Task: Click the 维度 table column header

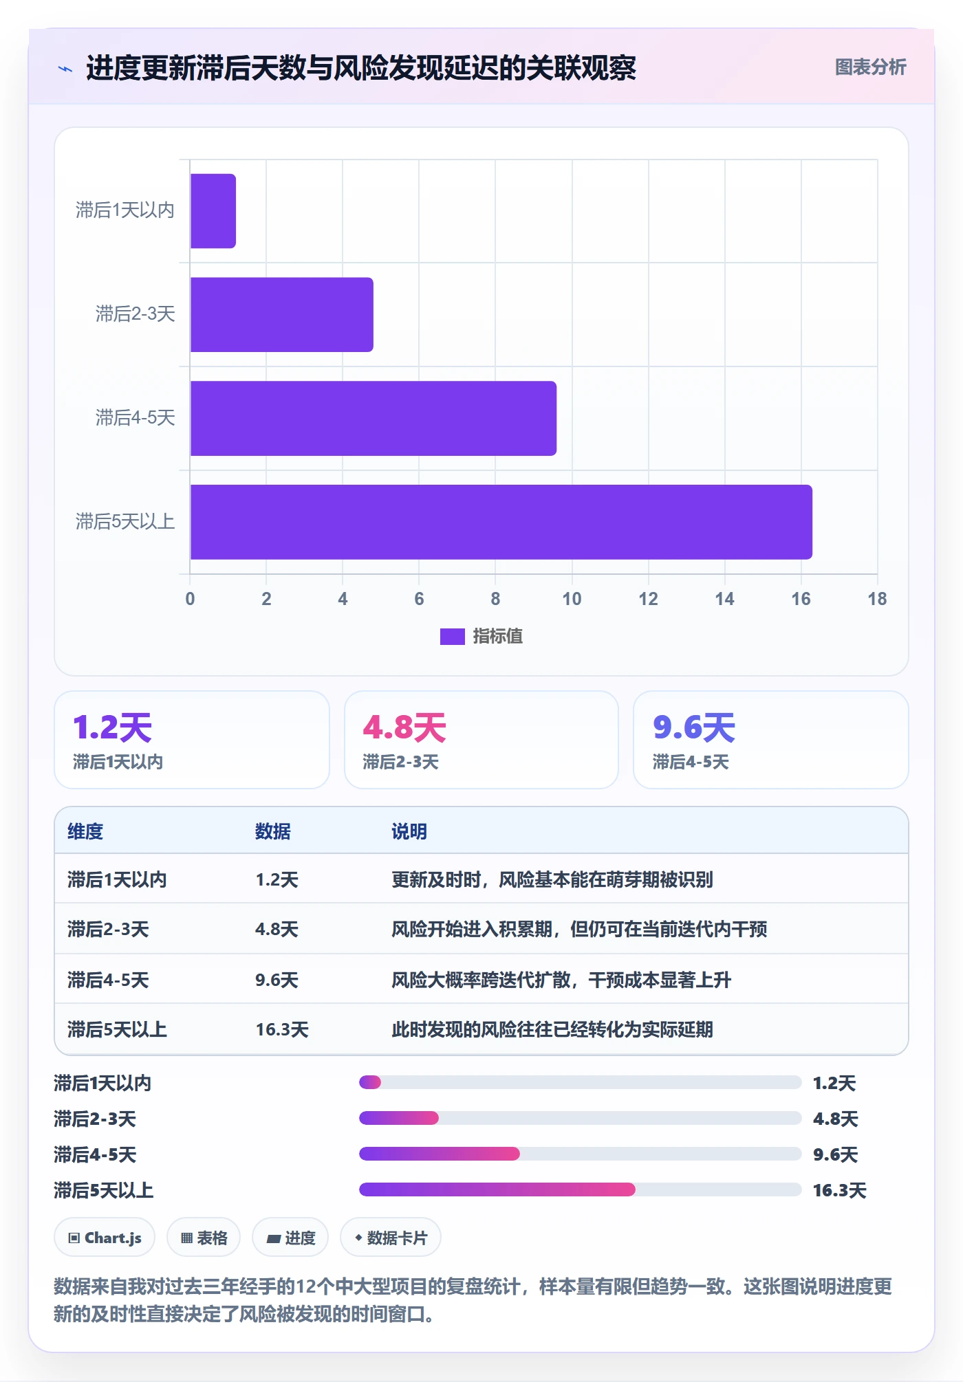Action: 85,831
